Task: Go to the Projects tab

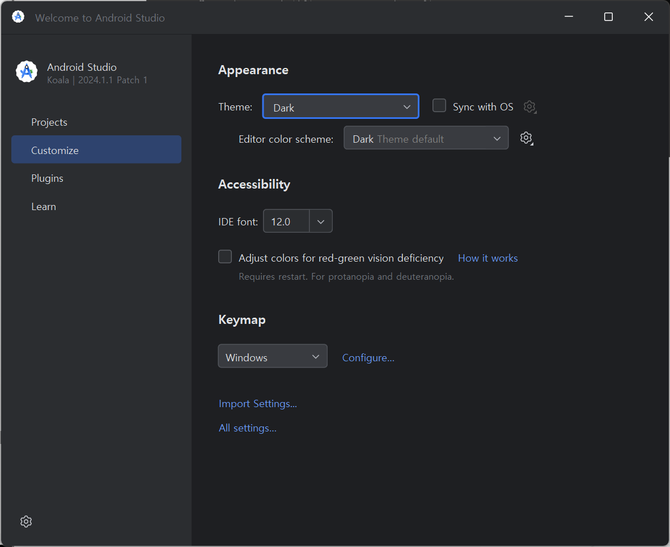Action: (x=96, y=122)
